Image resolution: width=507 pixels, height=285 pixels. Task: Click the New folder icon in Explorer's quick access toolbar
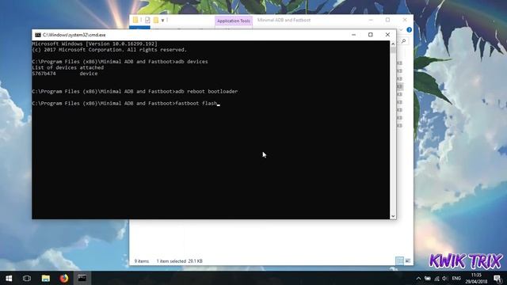tap(156, 20)
